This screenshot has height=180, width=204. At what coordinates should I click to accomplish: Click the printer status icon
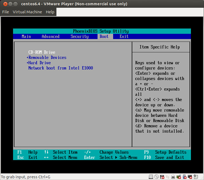coord(173,177)
